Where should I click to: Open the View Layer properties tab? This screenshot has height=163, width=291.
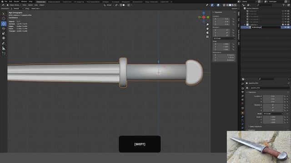[x=242, y=96]
